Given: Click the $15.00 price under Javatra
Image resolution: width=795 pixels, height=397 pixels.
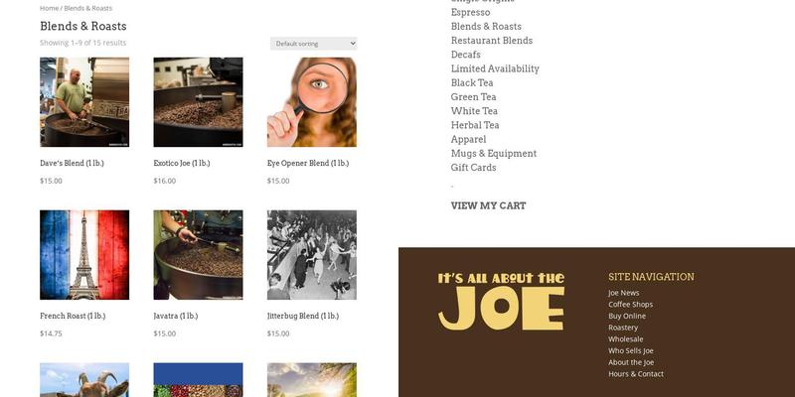Looking at the screenshot, I should pyautogui.click(x=165, y=333).
